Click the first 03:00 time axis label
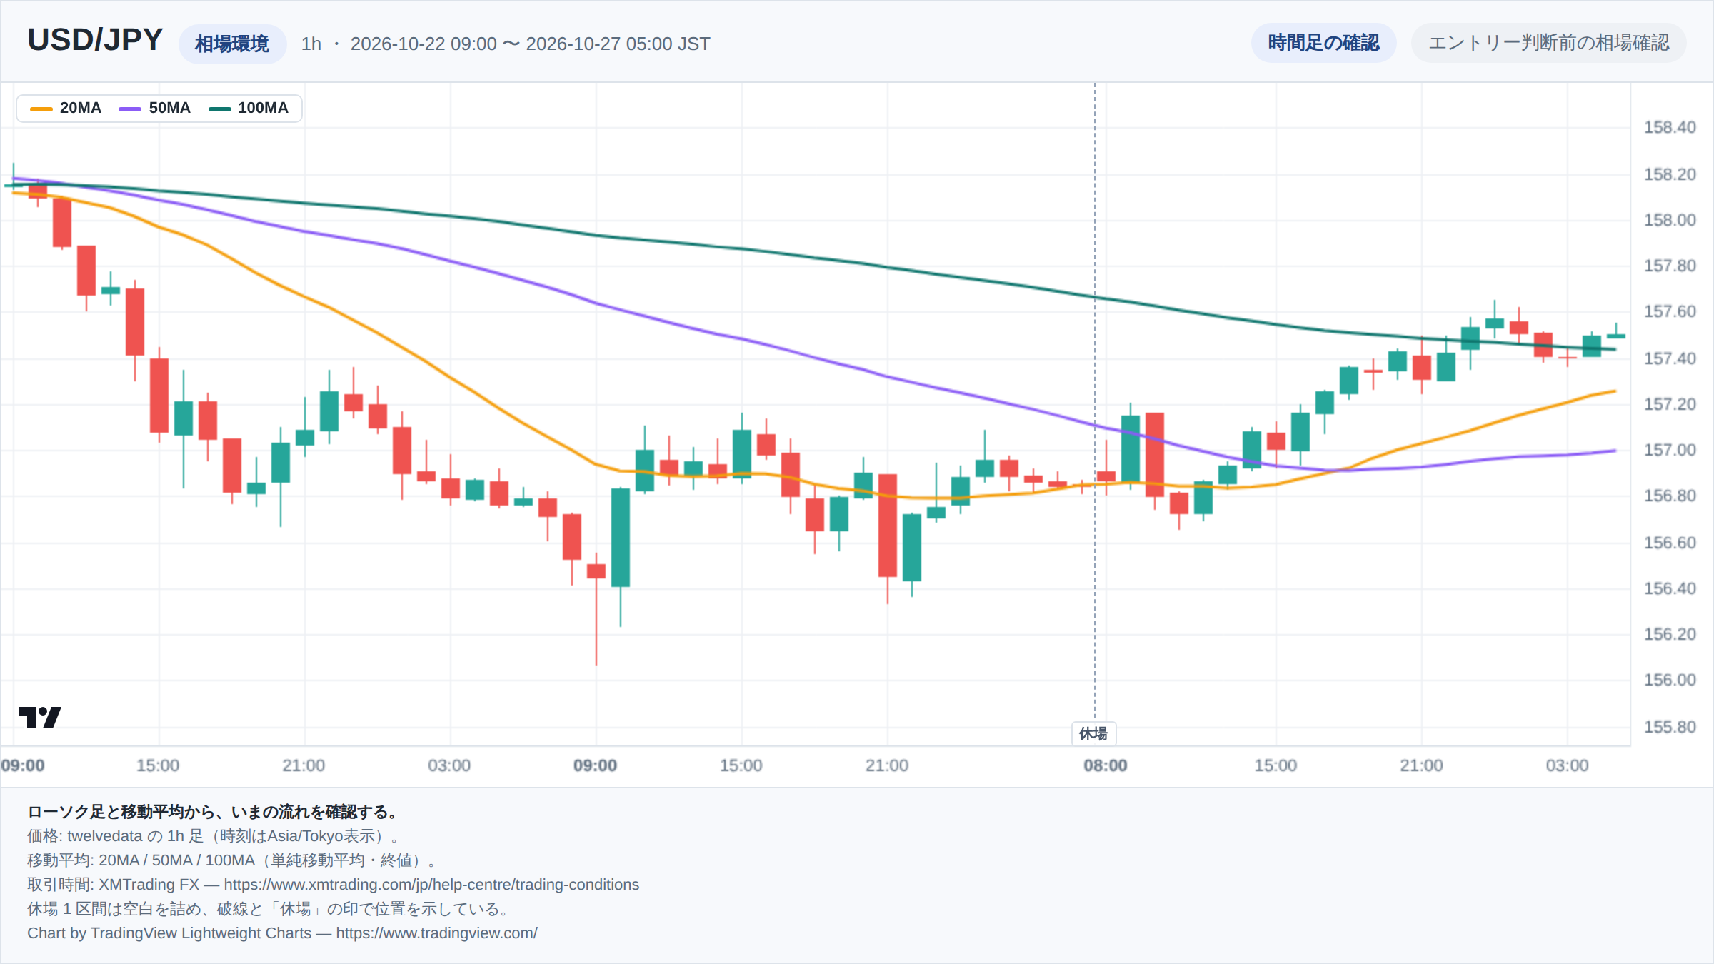The width and height of the screenshot is (1714, 964). point(449,765)
